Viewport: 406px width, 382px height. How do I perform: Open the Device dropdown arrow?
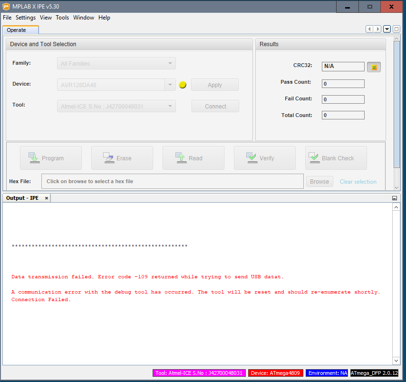(x=170, y=85)
